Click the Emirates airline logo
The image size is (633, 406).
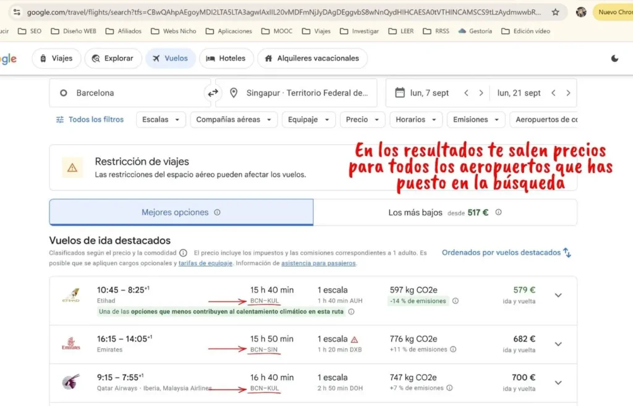pos(71,344)
